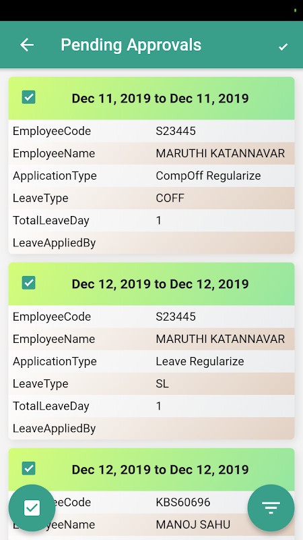Tap the KBS60696 employee code
303x540 pixels.
pyautogui.click(x=183, y=502)
